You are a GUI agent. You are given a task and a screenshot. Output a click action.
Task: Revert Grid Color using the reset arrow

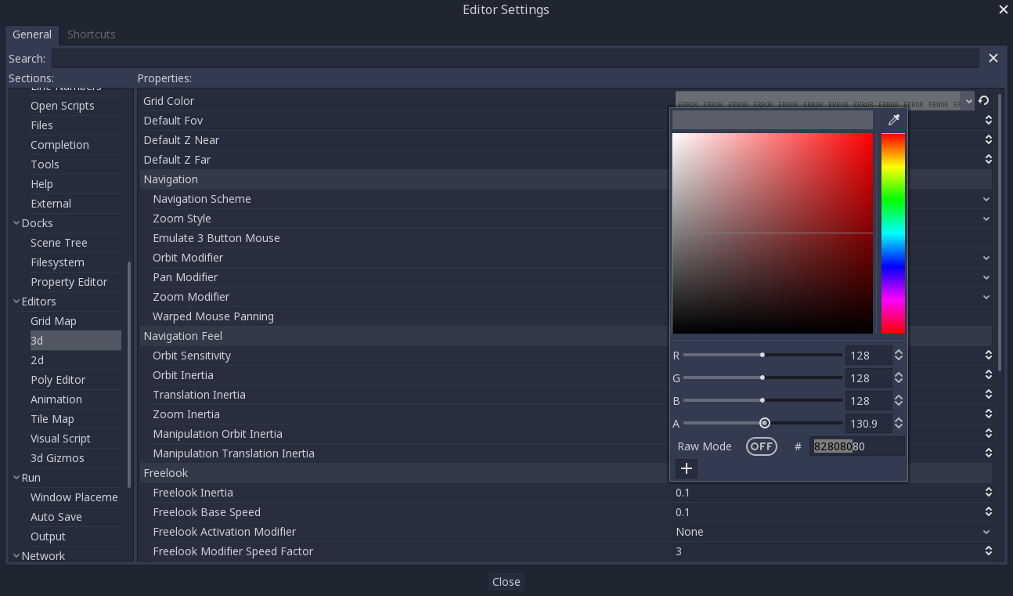click(x=984, y=100)
